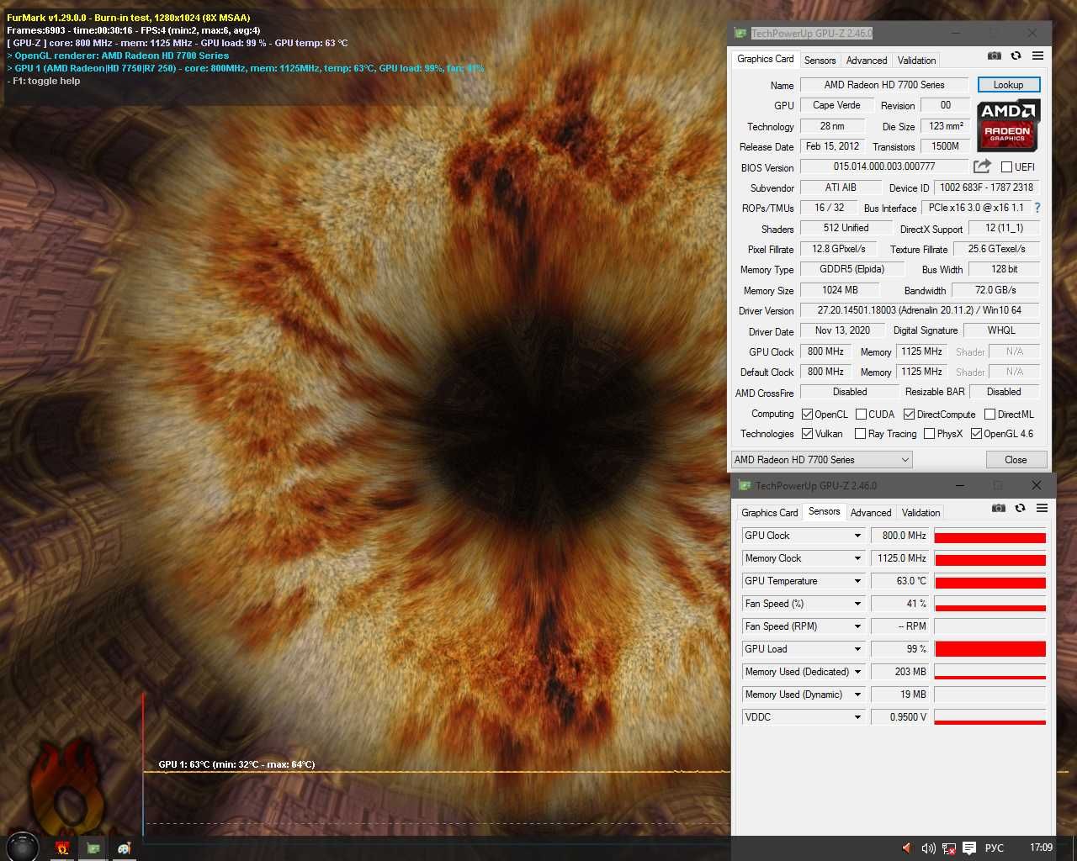Click the GPU Temperature red history graph
The image size is (1077, 861).
pos(990,581)
